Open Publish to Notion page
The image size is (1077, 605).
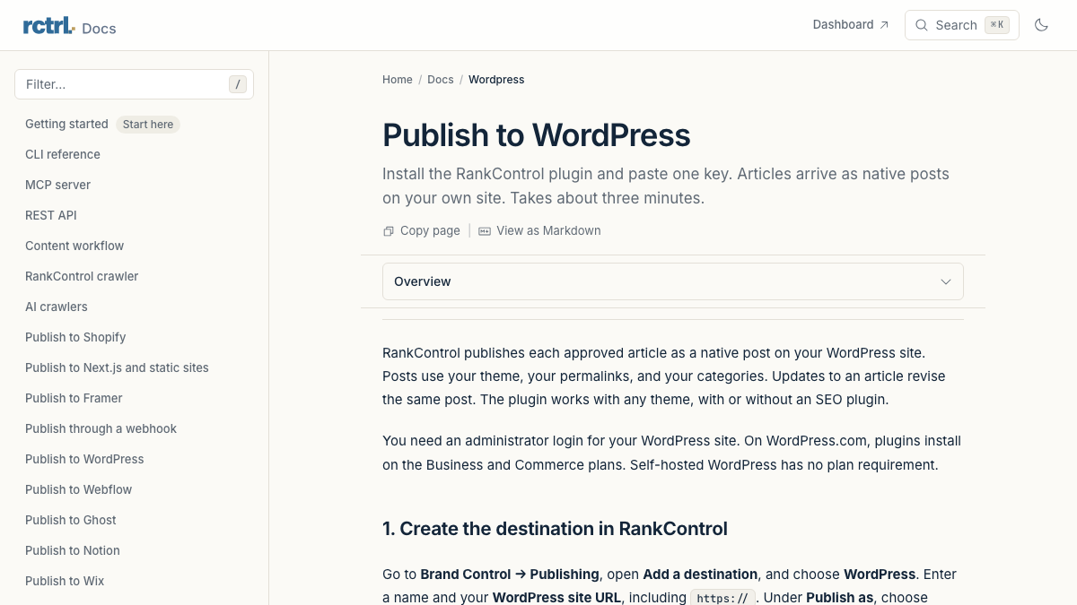pyautogui.click(x=73, y=550)
